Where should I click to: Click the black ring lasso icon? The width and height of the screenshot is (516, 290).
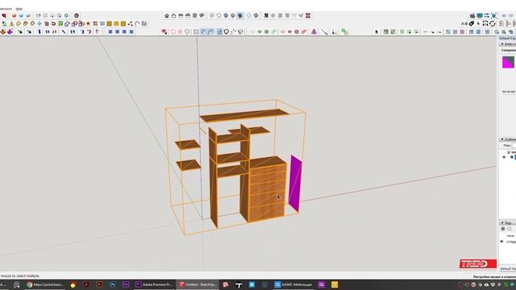227,31
